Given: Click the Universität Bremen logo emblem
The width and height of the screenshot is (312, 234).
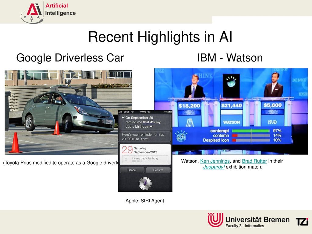Looking at the screenshot, I should (215, 220).
